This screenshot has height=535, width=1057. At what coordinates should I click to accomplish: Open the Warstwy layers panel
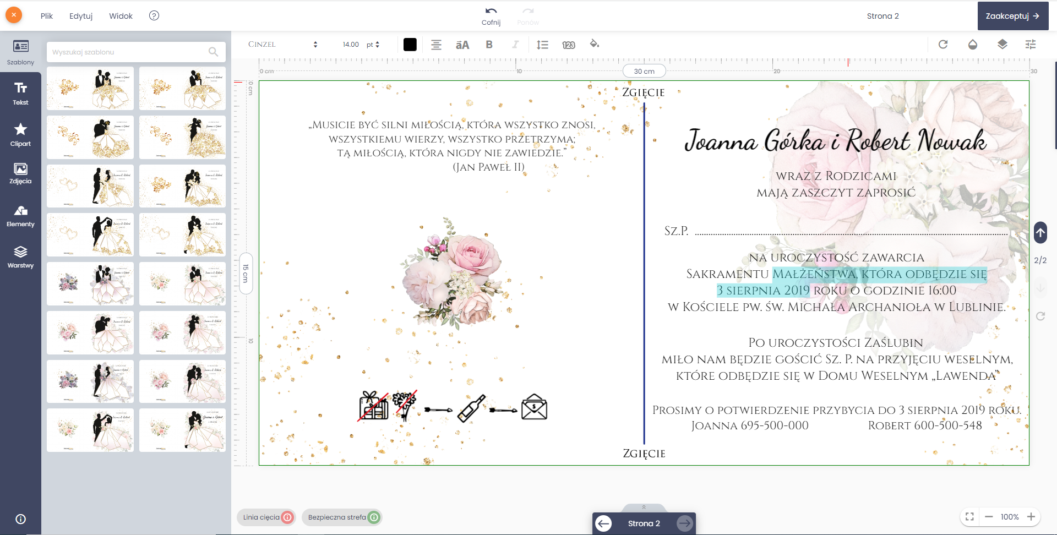[x=20, y=257]
